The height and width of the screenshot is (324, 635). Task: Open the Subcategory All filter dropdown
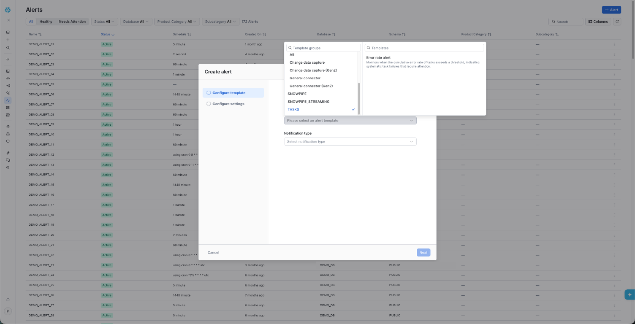click(x=221, y=22)
